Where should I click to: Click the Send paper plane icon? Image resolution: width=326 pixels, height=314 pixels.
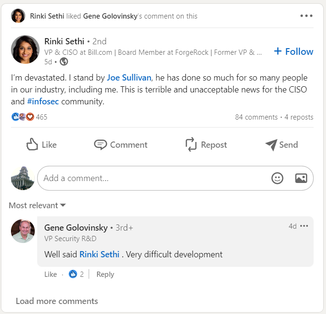(271, 144)
